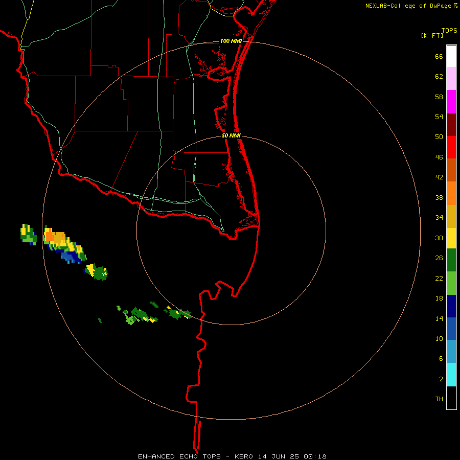Click the black TH threshold legend band
Image resolution: width=460 pixels, height=460 pixels.
click(x=451, y=398)
